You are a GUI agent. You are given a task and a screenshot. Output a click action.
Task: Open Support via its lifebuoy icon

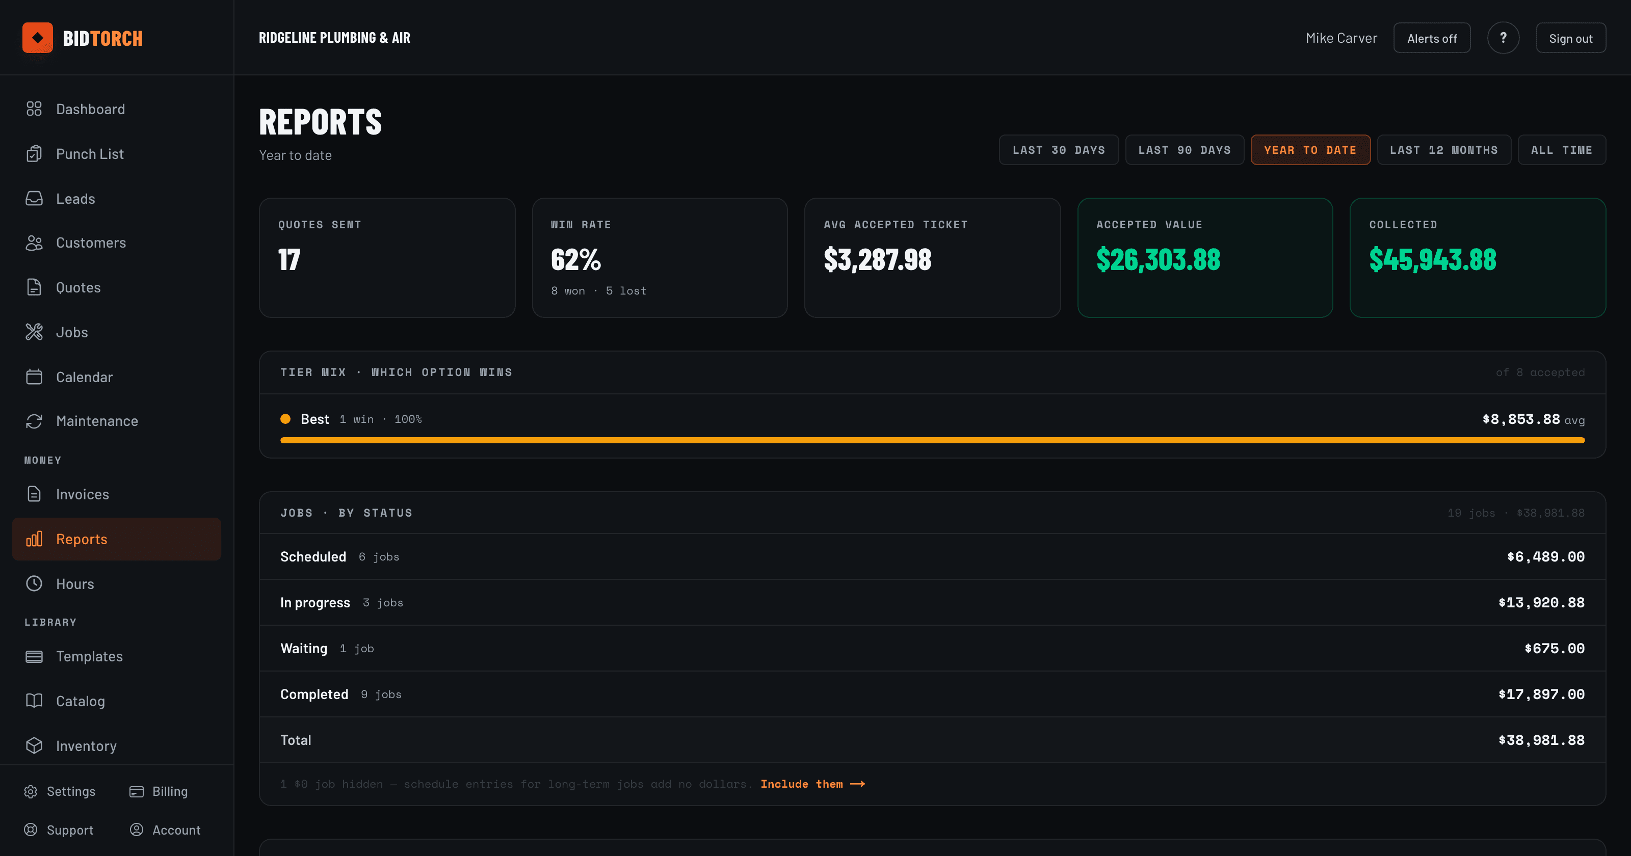tap(31, 830)
